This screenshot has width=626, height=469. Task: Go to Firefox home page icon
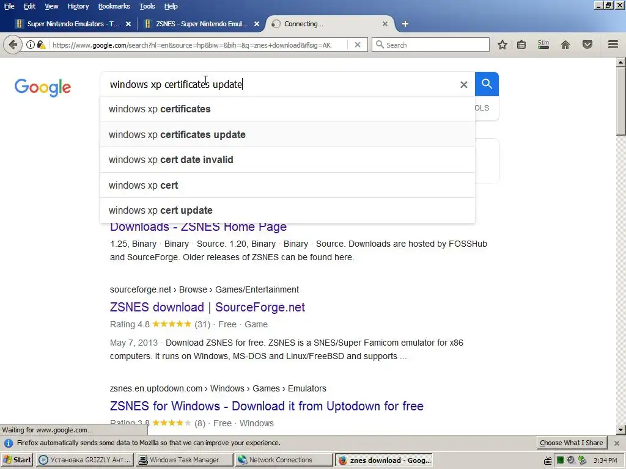(x=565, y=45)
